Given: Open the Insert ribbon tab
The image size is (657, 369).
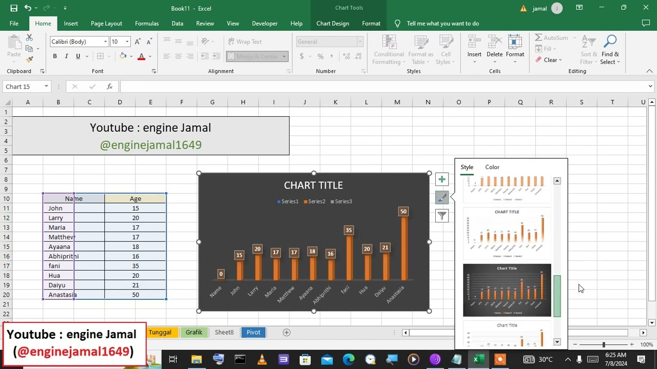Looking at the screenshot, I should (71, 24).
